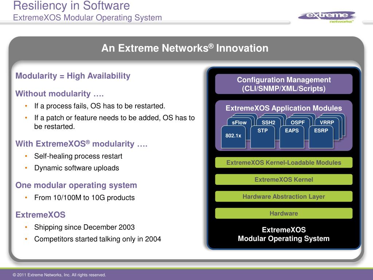Image resolution: width=373 pixels, height=280 pixels.
Task: Click 'Dynamic software uploads' bullet
Action: tap(76, 168)
